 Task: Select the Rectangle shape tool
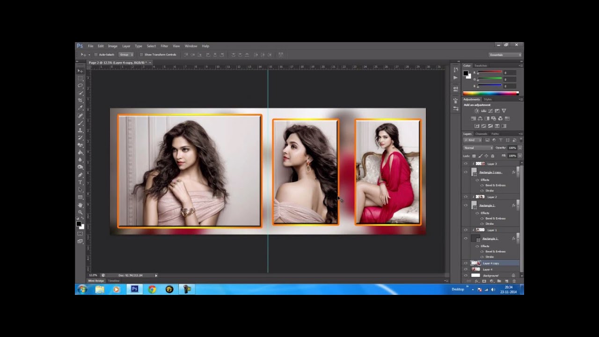point(80,197)
